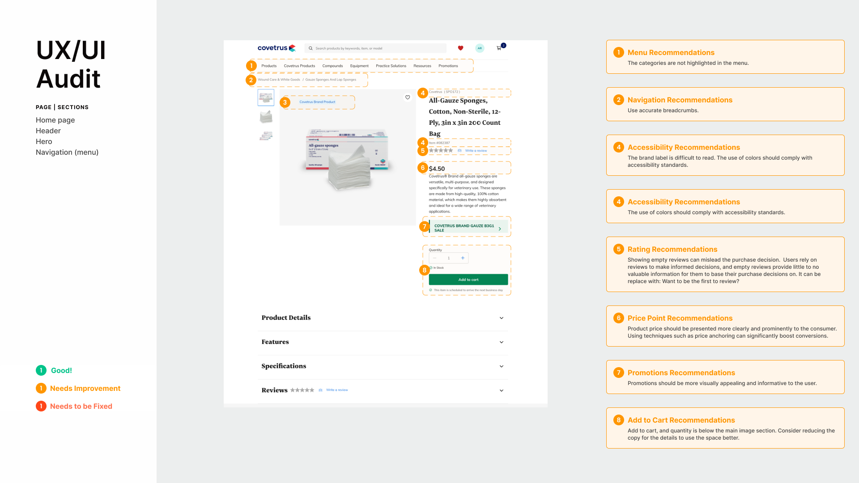Open the Practice Solutions menu
859x483 pixels.
click(x=391, y=66)
